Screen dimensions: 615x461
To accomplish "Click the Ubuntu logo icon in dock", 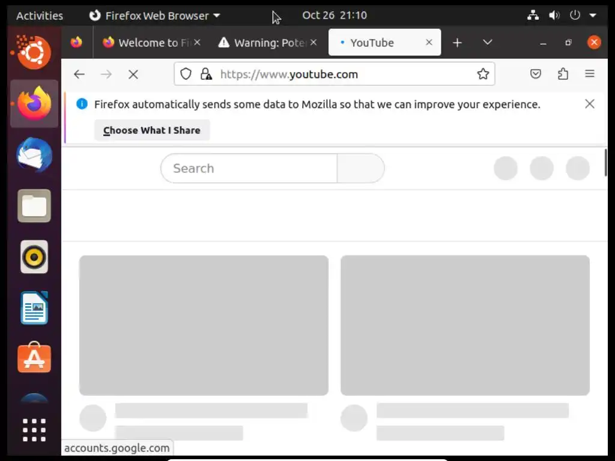I will click(34, 52).
